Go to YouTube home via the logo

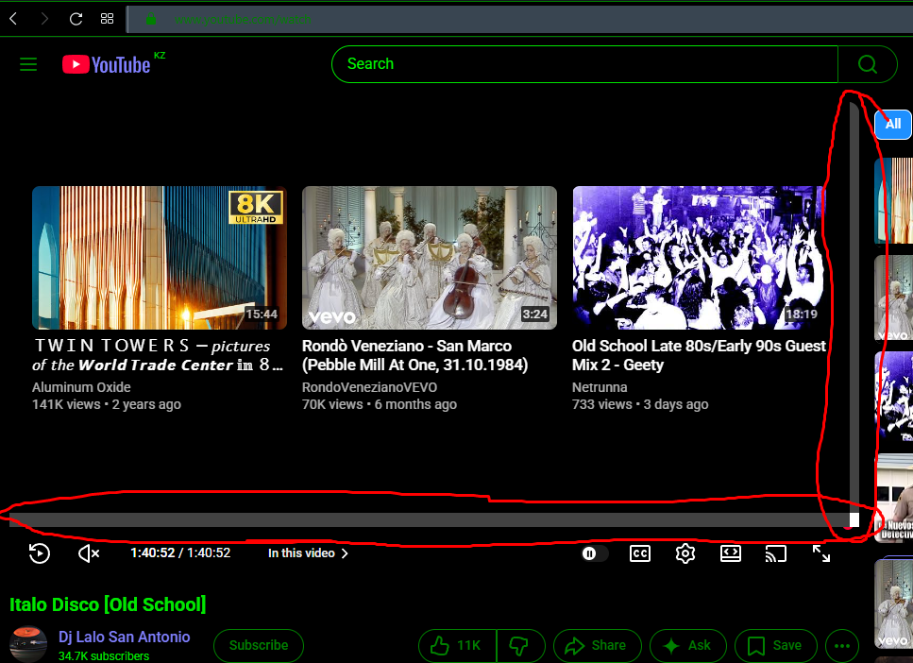(107, 64)
